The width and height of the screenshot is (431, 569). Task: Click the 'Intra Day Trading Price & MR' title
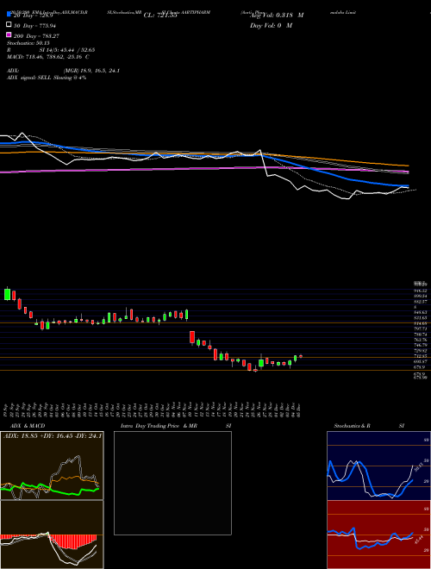(159, 426)
